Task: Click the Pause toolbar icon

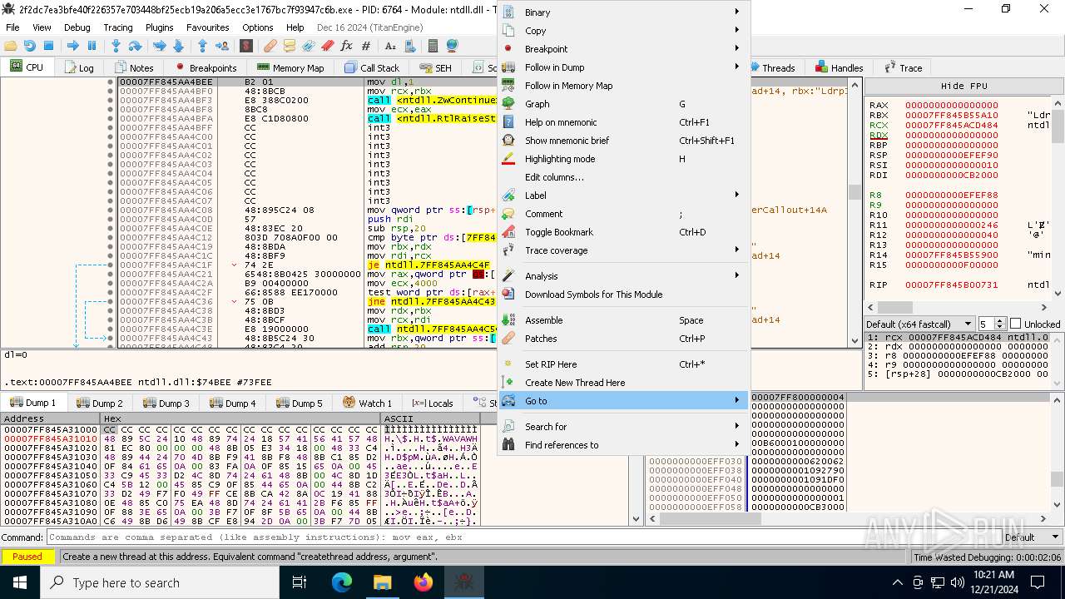Action: point(92,46)
